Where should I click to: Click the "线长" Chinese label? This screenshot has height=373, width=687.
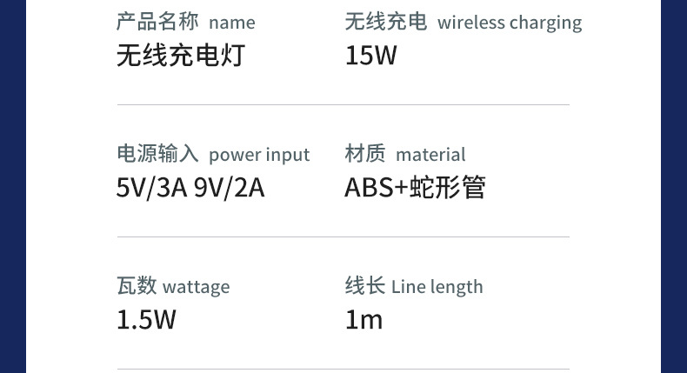[x=364, y=286]
